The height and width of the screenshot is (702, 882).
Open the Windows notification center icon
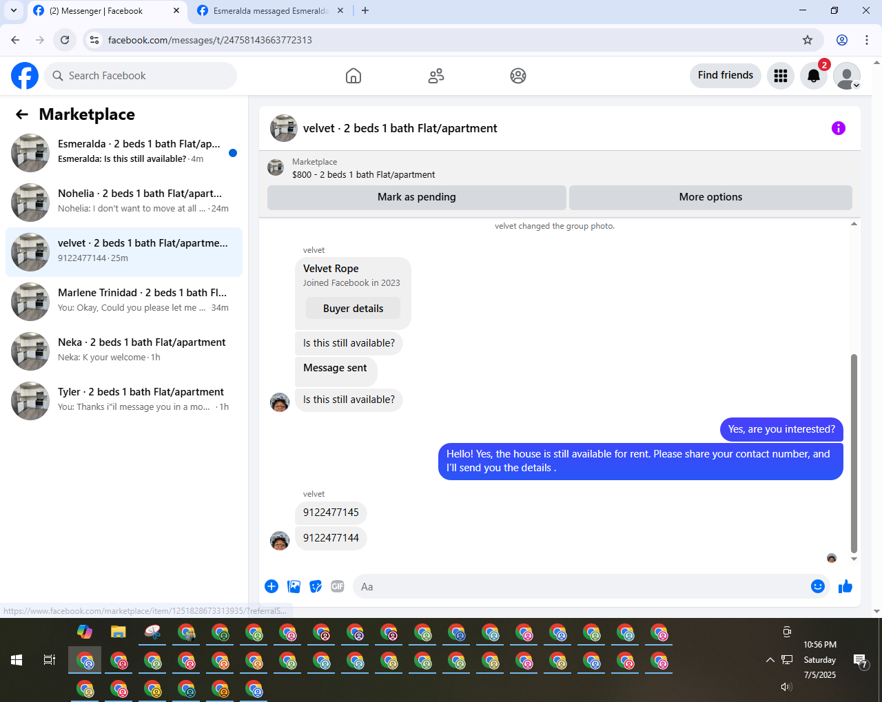861,661
